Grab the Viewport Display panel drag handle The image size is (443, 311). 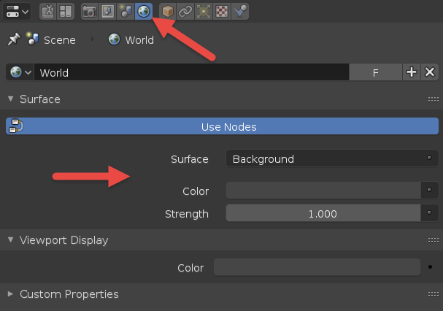point(434,241)
